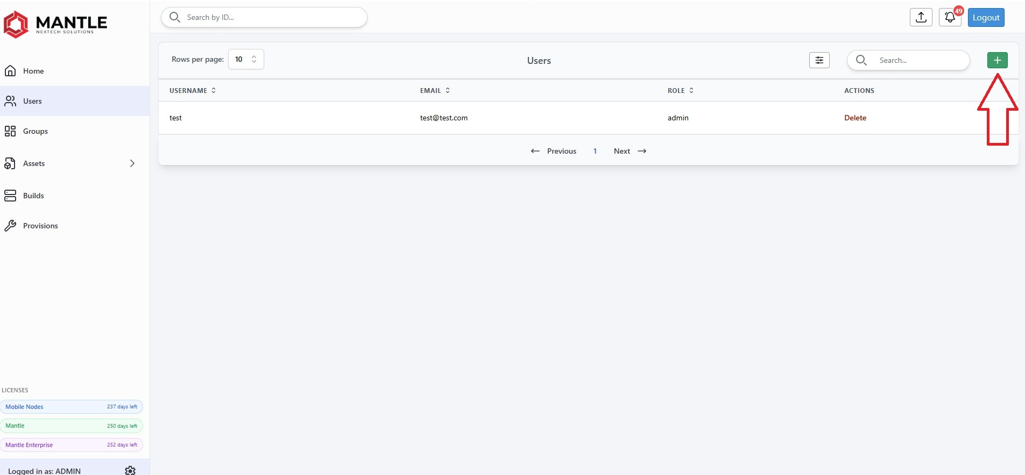Select page 1 in pagination
Screen dimensions: 1025x475
tap(595, 151)
